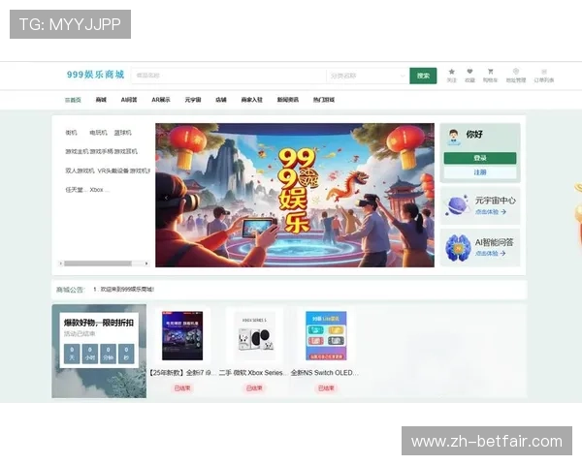The image size is (582, 465).
Task: Open the 地址管理 address icon
Action: [516, 72]
